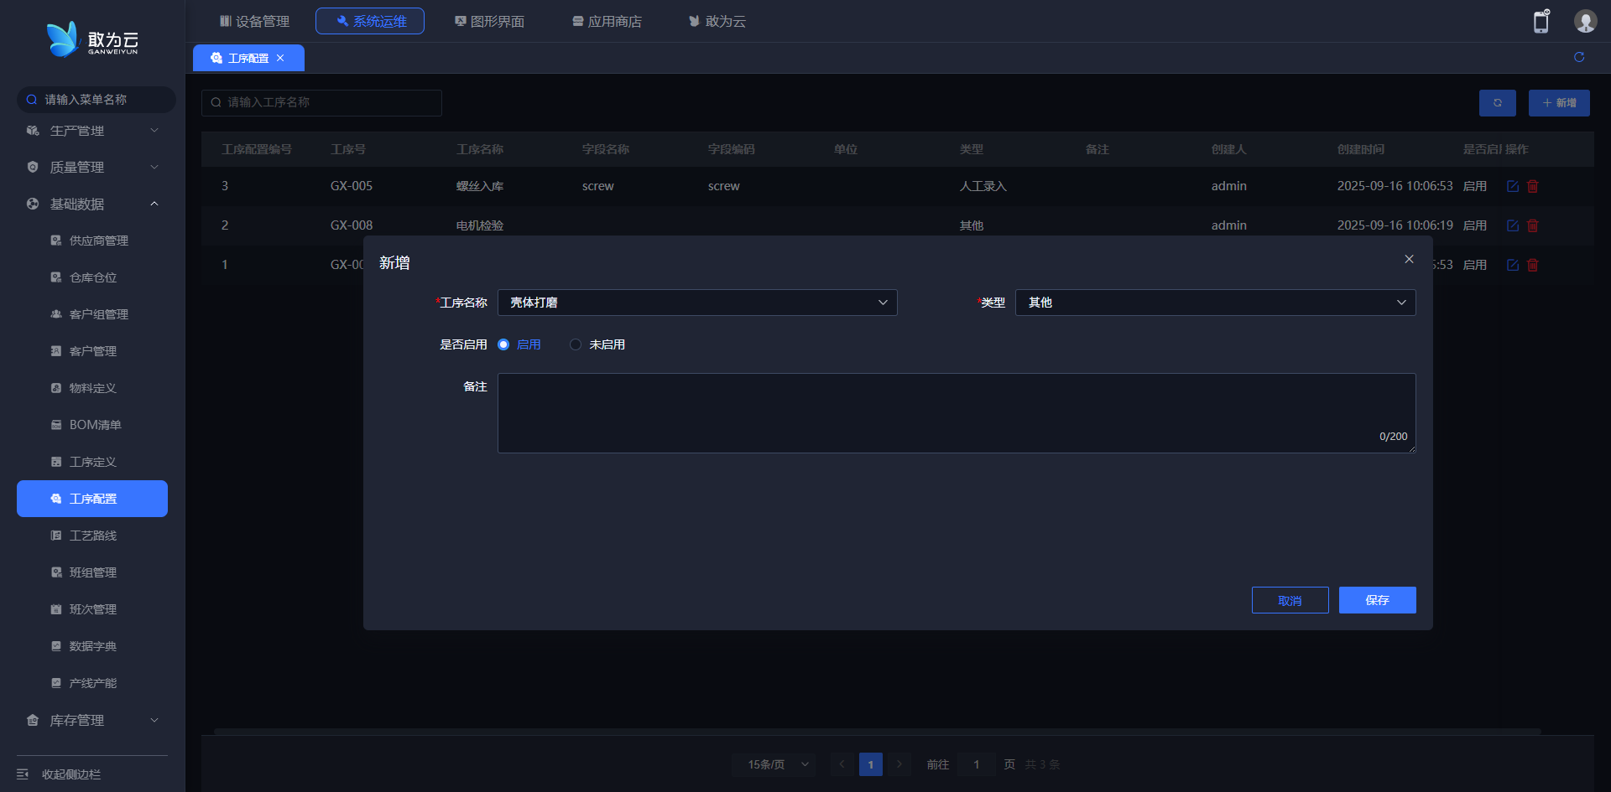
Task: Select the 未启用 radio button
Action: point(576,344)
